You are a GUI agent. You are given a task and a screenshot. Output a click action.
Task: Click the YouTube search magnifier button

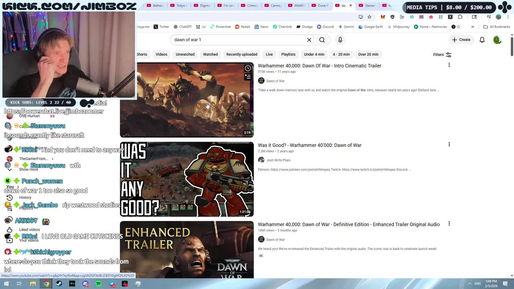point(322,40)
